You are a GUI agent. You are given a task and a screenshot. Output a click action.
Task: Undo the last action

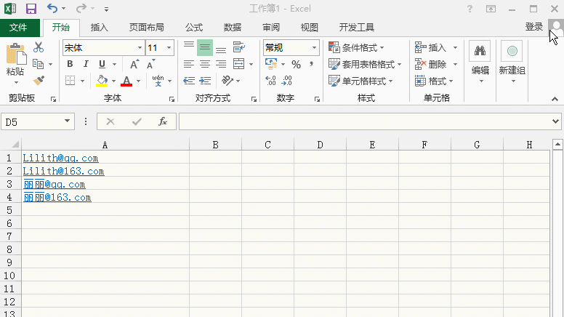[x=52, y=8]
